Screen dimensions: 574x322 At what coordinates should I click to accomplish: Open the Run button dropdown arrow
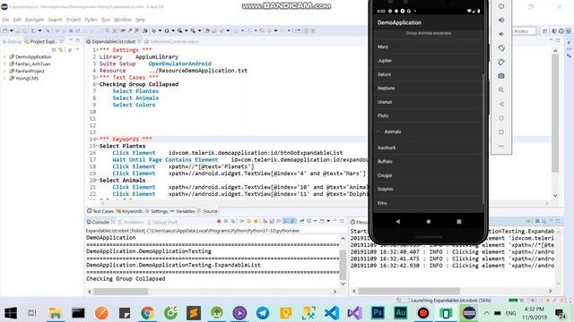(173, 31)
